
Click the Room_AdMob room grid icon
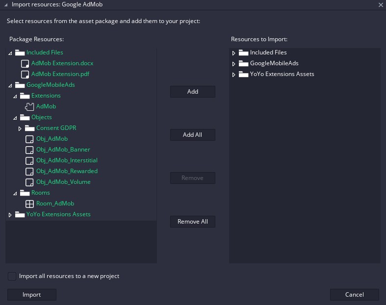tap(29, 204)
